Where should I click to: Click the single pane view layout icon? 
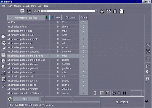[95, 93]
